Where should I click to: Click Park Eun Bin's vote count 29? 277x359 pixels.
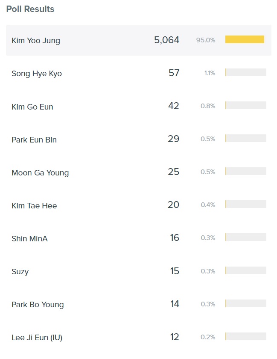point(174,139)
